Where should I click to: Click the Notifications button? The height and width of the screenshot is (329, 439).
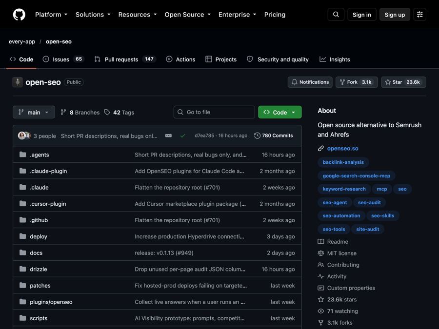pyautogui.click(x=310, y=82)
